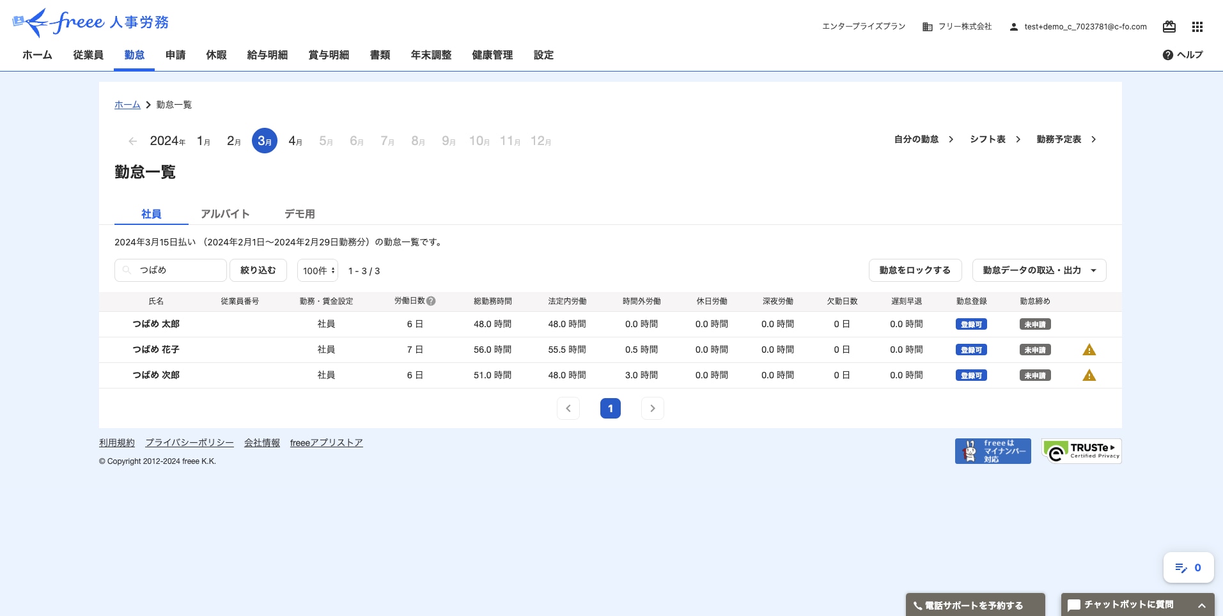Open the 勤怠データの取込・出力 dropdown
The image size is (1223, 616).
tap(1038, 270)
